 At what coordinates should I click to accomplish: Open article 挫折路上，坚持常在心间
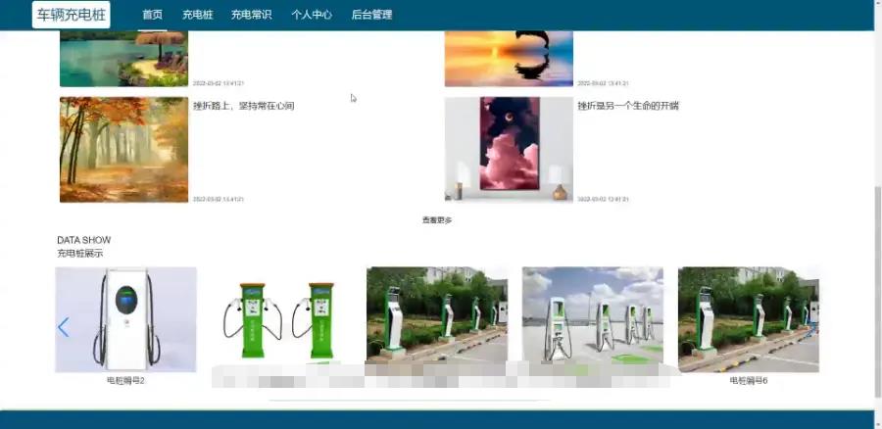pos(244,106)
